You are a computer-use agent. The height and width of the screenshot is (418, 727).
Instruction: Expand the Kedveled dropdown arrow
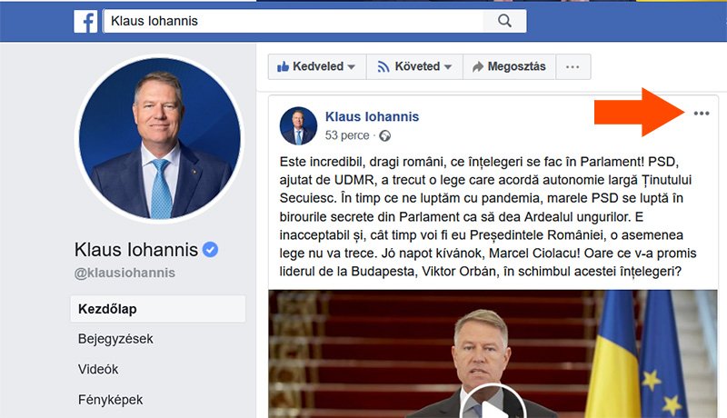tap(352, 66)
